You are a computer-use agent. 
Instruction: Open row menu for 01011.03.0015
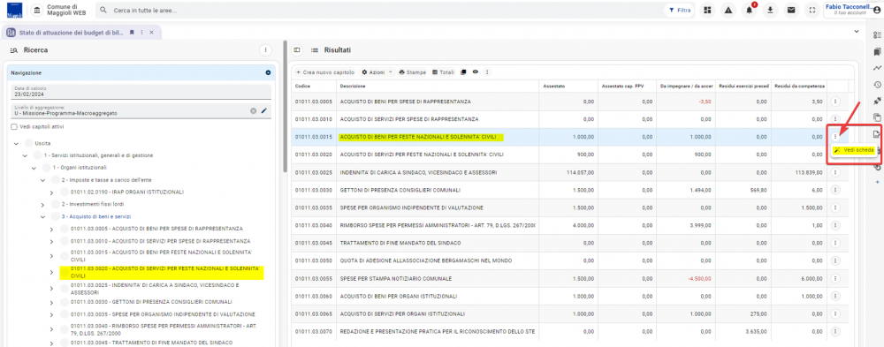(835, 137)
